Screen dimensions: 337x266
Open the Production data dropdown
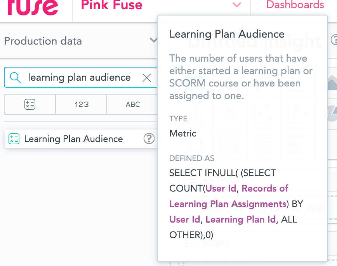pyautogui.click(x=153, y=40)
